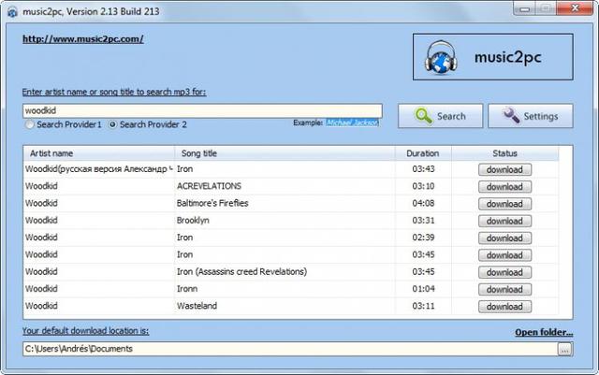This screenshot has height=375, width=599.
Task: Open the Settings button with wrench
Action: (531, 116)
